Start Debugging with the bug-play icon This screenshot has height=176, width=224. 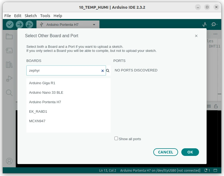click(29, 24)
